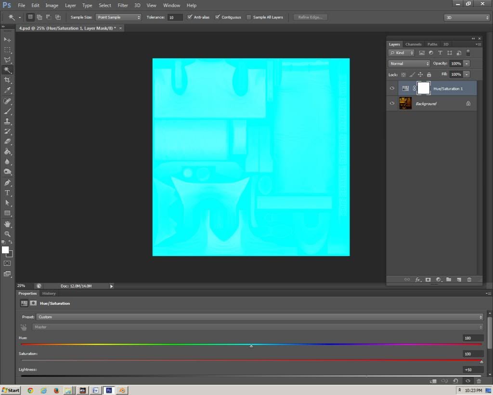This screenshot has height=395, width=493.
Task: Click the Windows Start button
Action: coord(11,390)
